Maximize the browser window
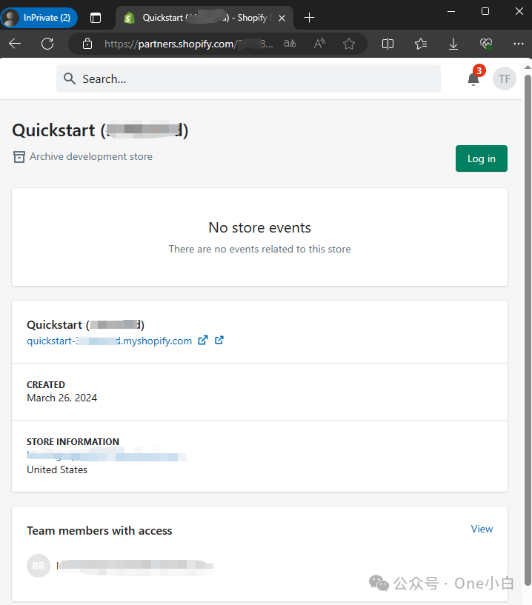 pyautogui.click(x=485, y=12)
